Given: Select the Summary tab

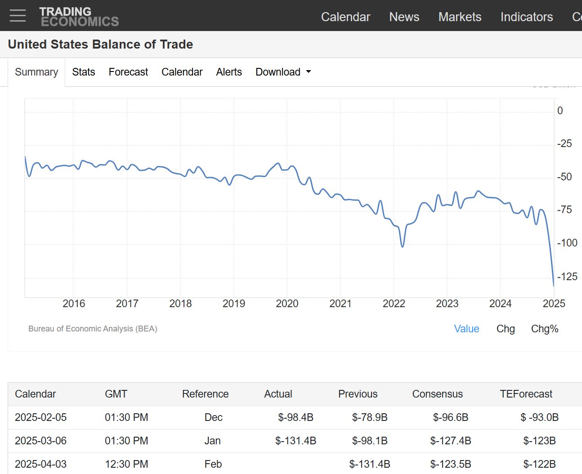Looking at the screenshot, I should (36, 72).
